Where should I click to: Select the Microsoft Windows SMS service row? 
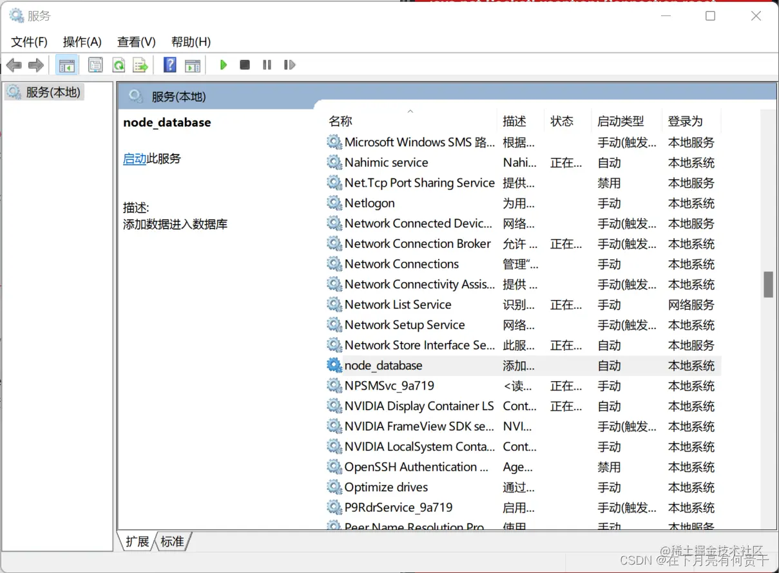(523, 142)
